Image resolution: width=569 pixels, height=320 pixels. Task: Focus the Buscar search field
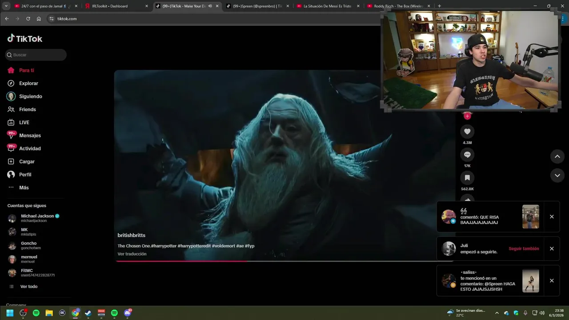[36, 55]
